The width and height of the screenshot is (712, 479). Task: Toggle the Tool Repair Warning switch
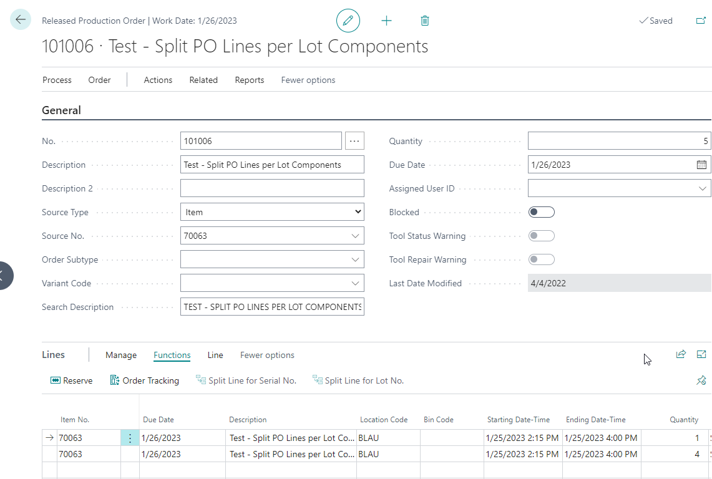[x=541, y=259]
